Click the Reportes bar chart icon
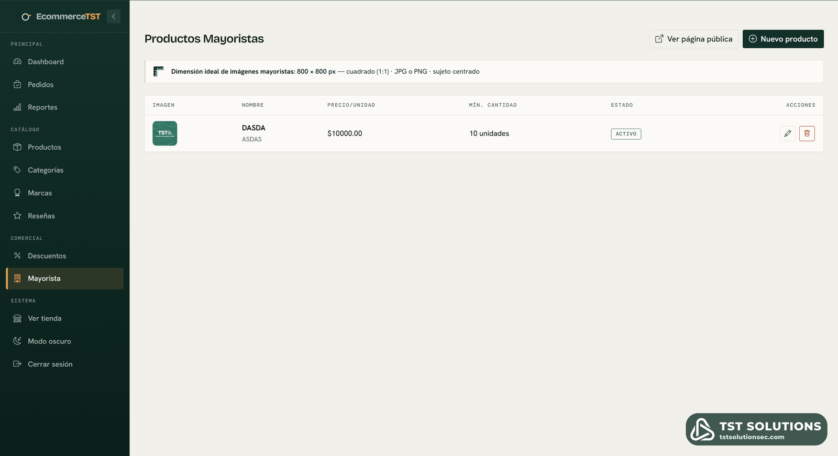Screen dimensions: 838x456 [x=17, y=107]
